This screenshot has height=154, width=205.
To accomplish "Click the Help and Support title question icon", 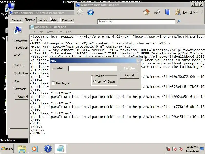I will 78,5.
